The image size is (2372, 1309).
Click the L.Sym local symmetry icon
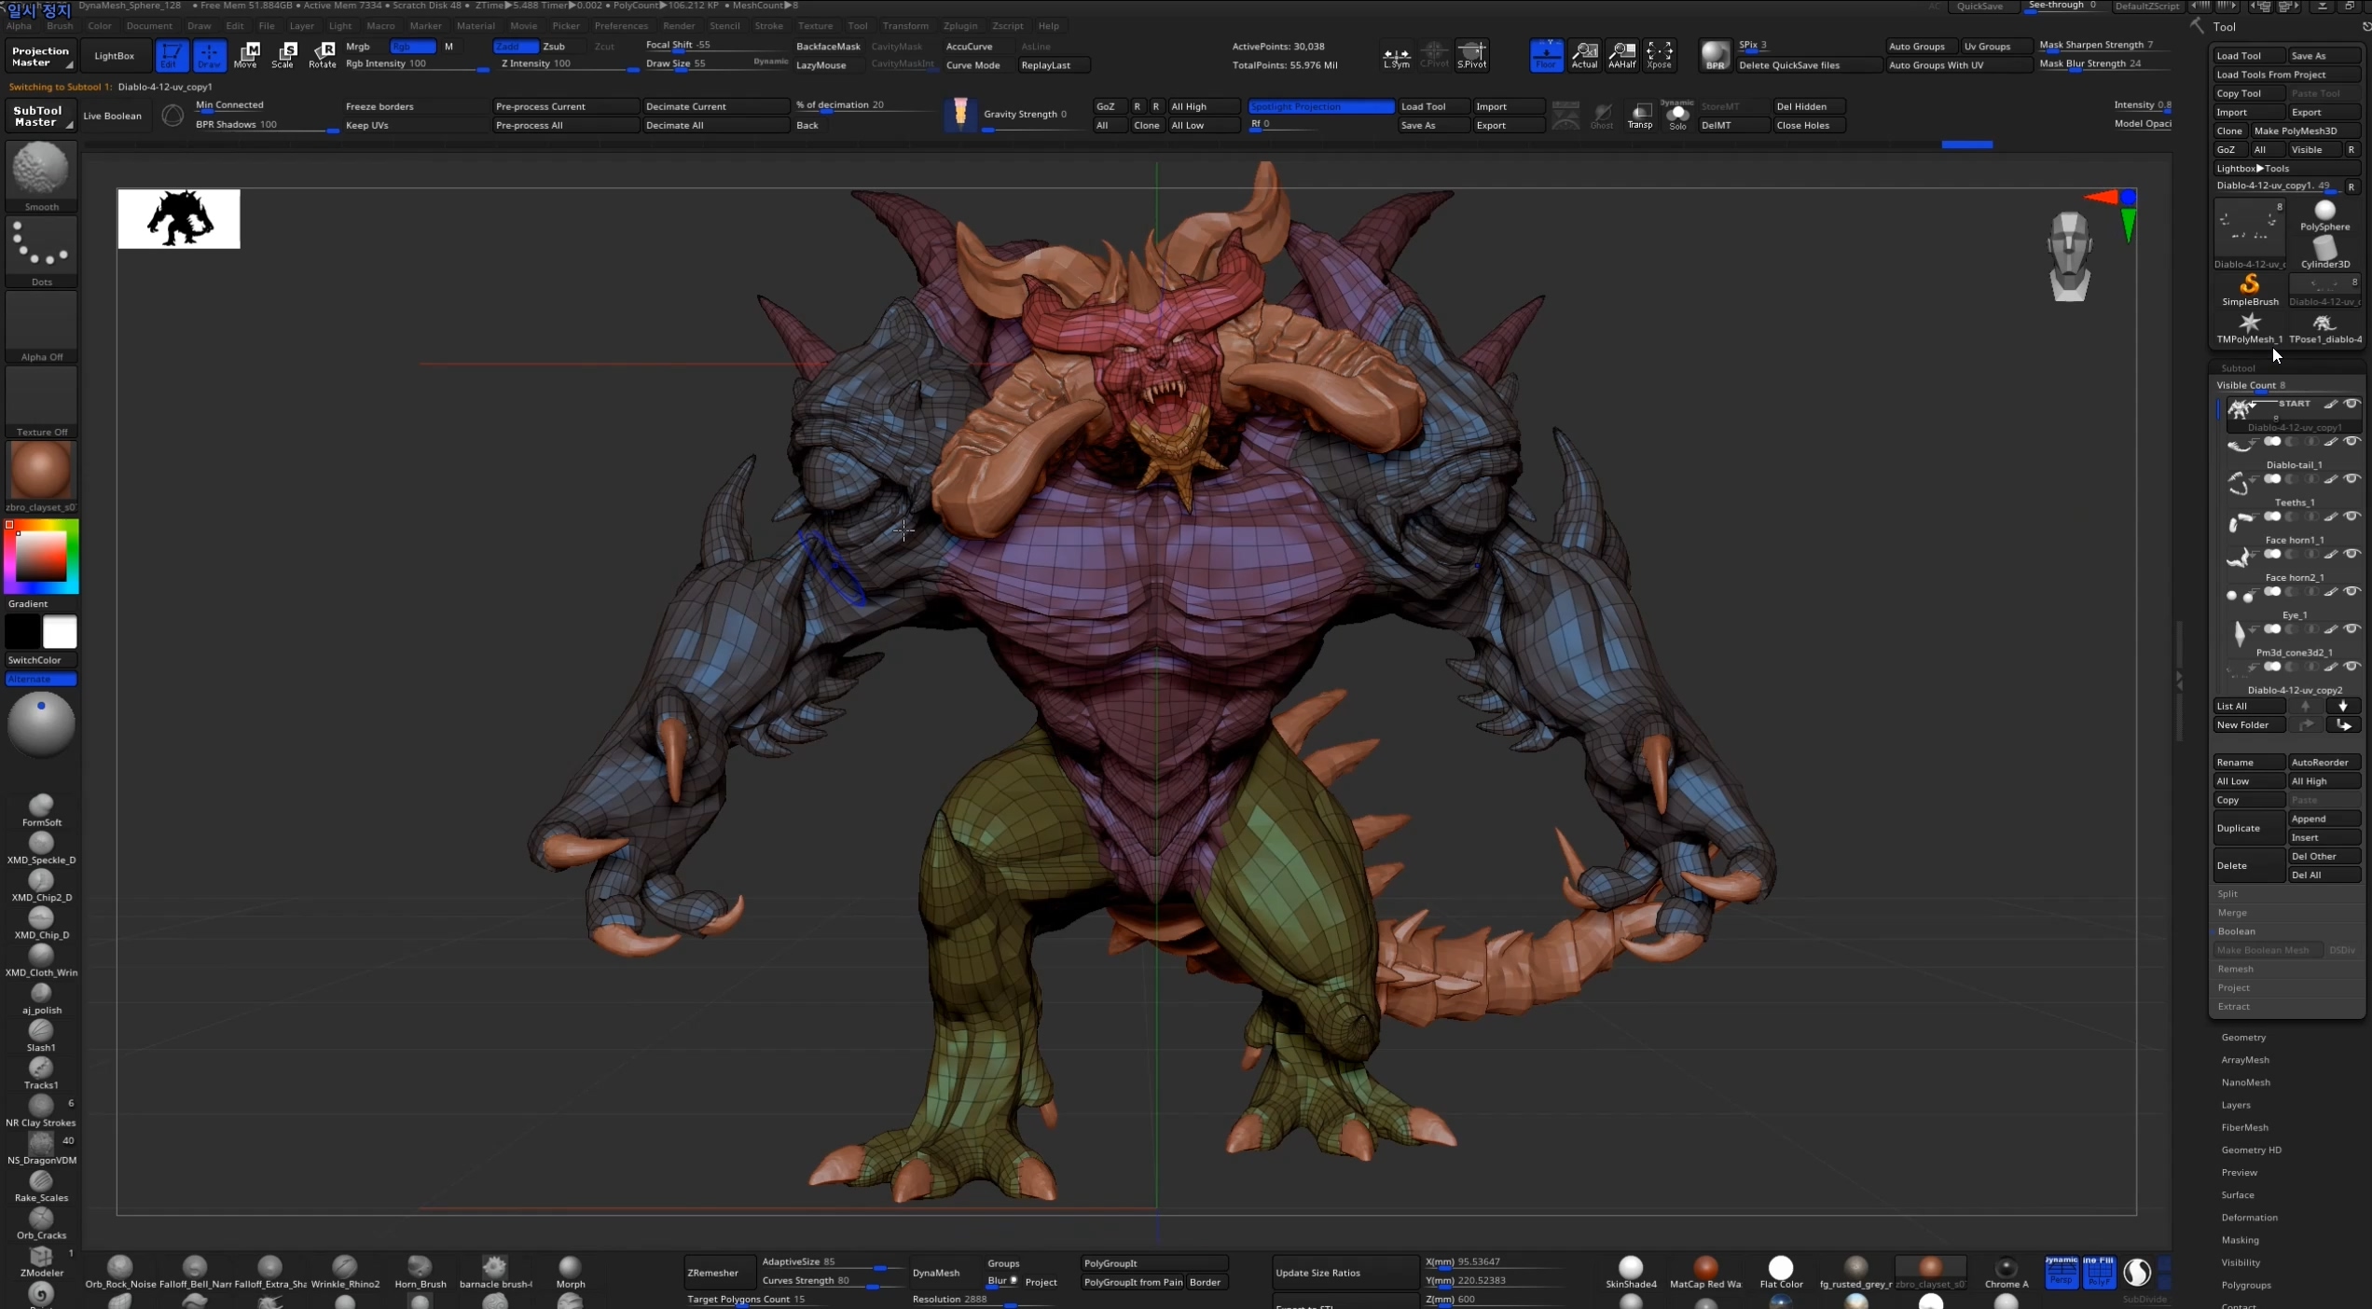pos(1396,56)
